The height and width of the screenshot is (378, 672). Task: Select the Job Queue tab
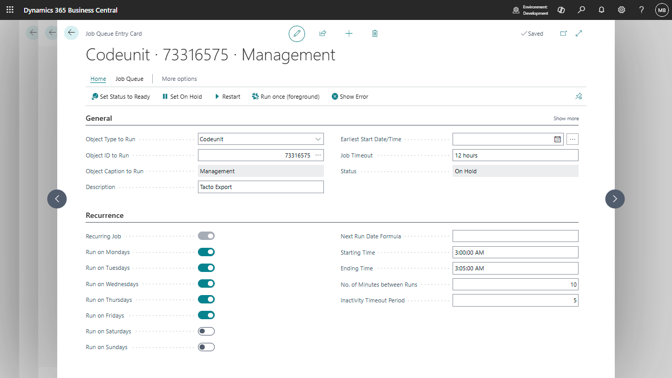coord(129,79)
